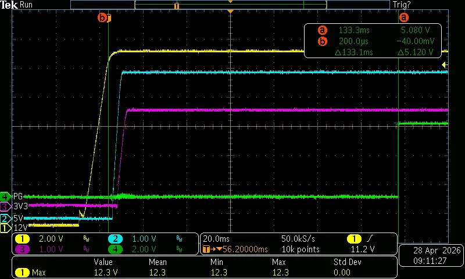Click the Run acquisition status

[x=26, y=5]
